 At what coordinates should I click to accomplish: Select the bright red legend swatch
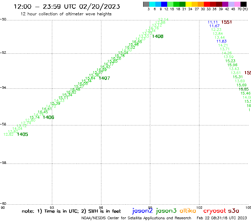pyautogui.click(x=207, y=4)
